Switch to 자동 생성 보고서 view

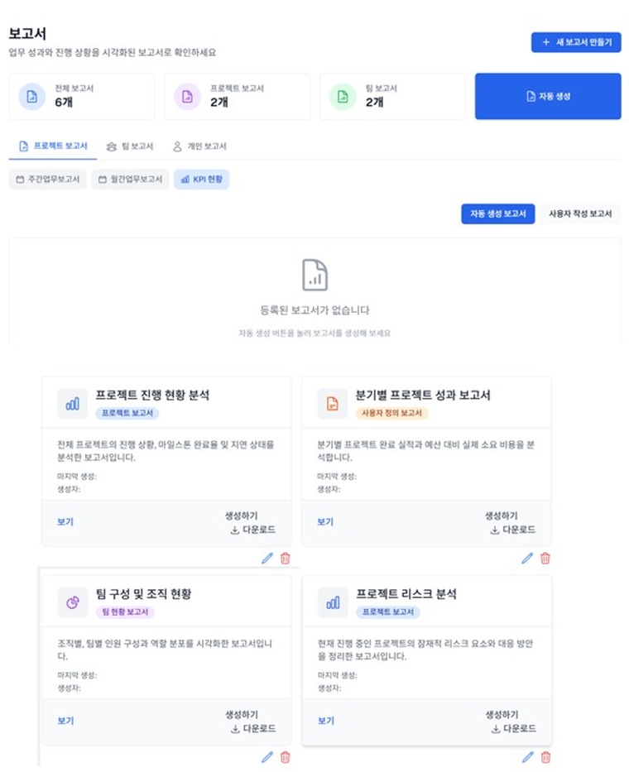tap(497, 213)
